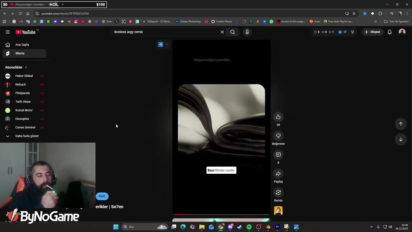412x232 pixels.
Task: Open the Suno bookmark
Action: point(314,22)
